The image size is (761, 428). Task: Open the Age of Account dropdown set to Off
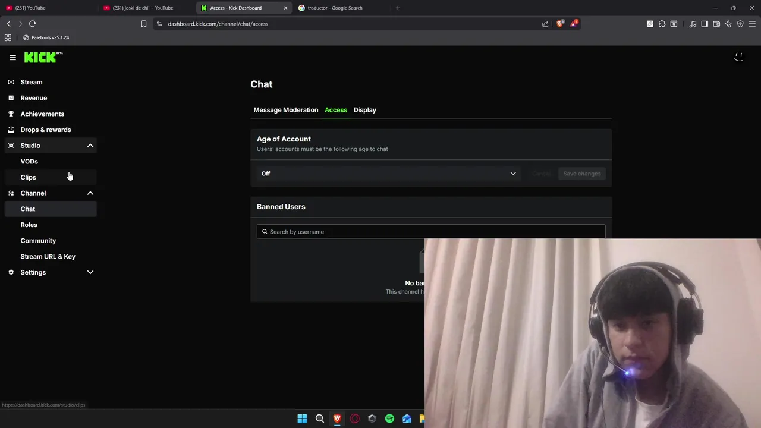[x=389, y=174]
